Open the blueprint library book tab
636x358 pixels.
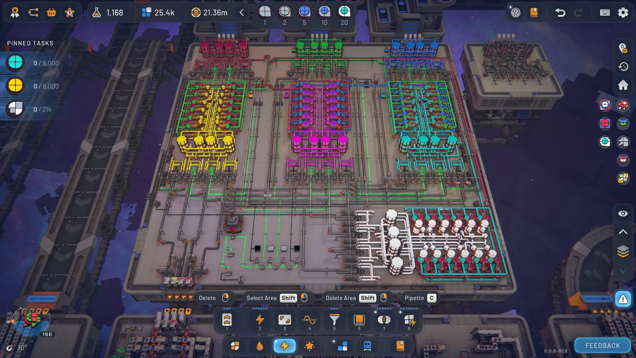[x=400, y=346]
